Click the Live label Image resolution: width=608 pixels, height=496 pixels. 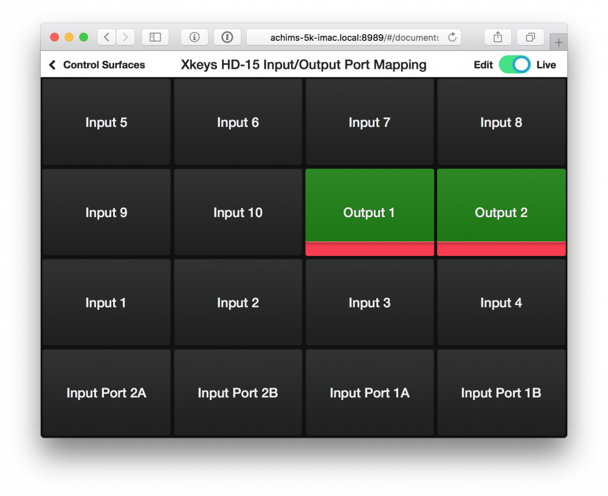546,65
